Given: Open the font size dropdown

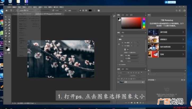Looking at the screenshot, I should (x=59, y=11).
